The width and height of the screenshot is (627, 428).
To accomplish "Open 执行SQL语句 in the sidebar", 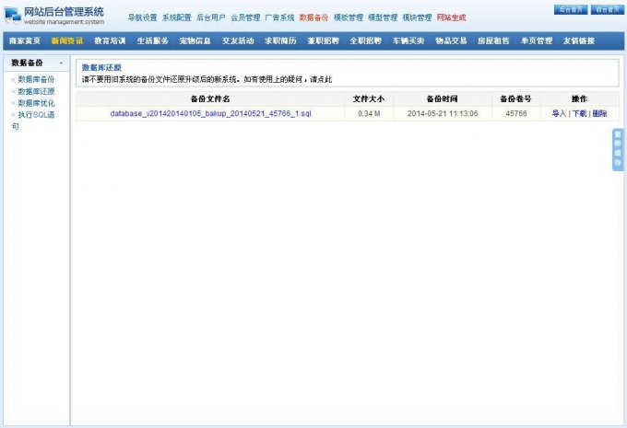I will (33, 121).
